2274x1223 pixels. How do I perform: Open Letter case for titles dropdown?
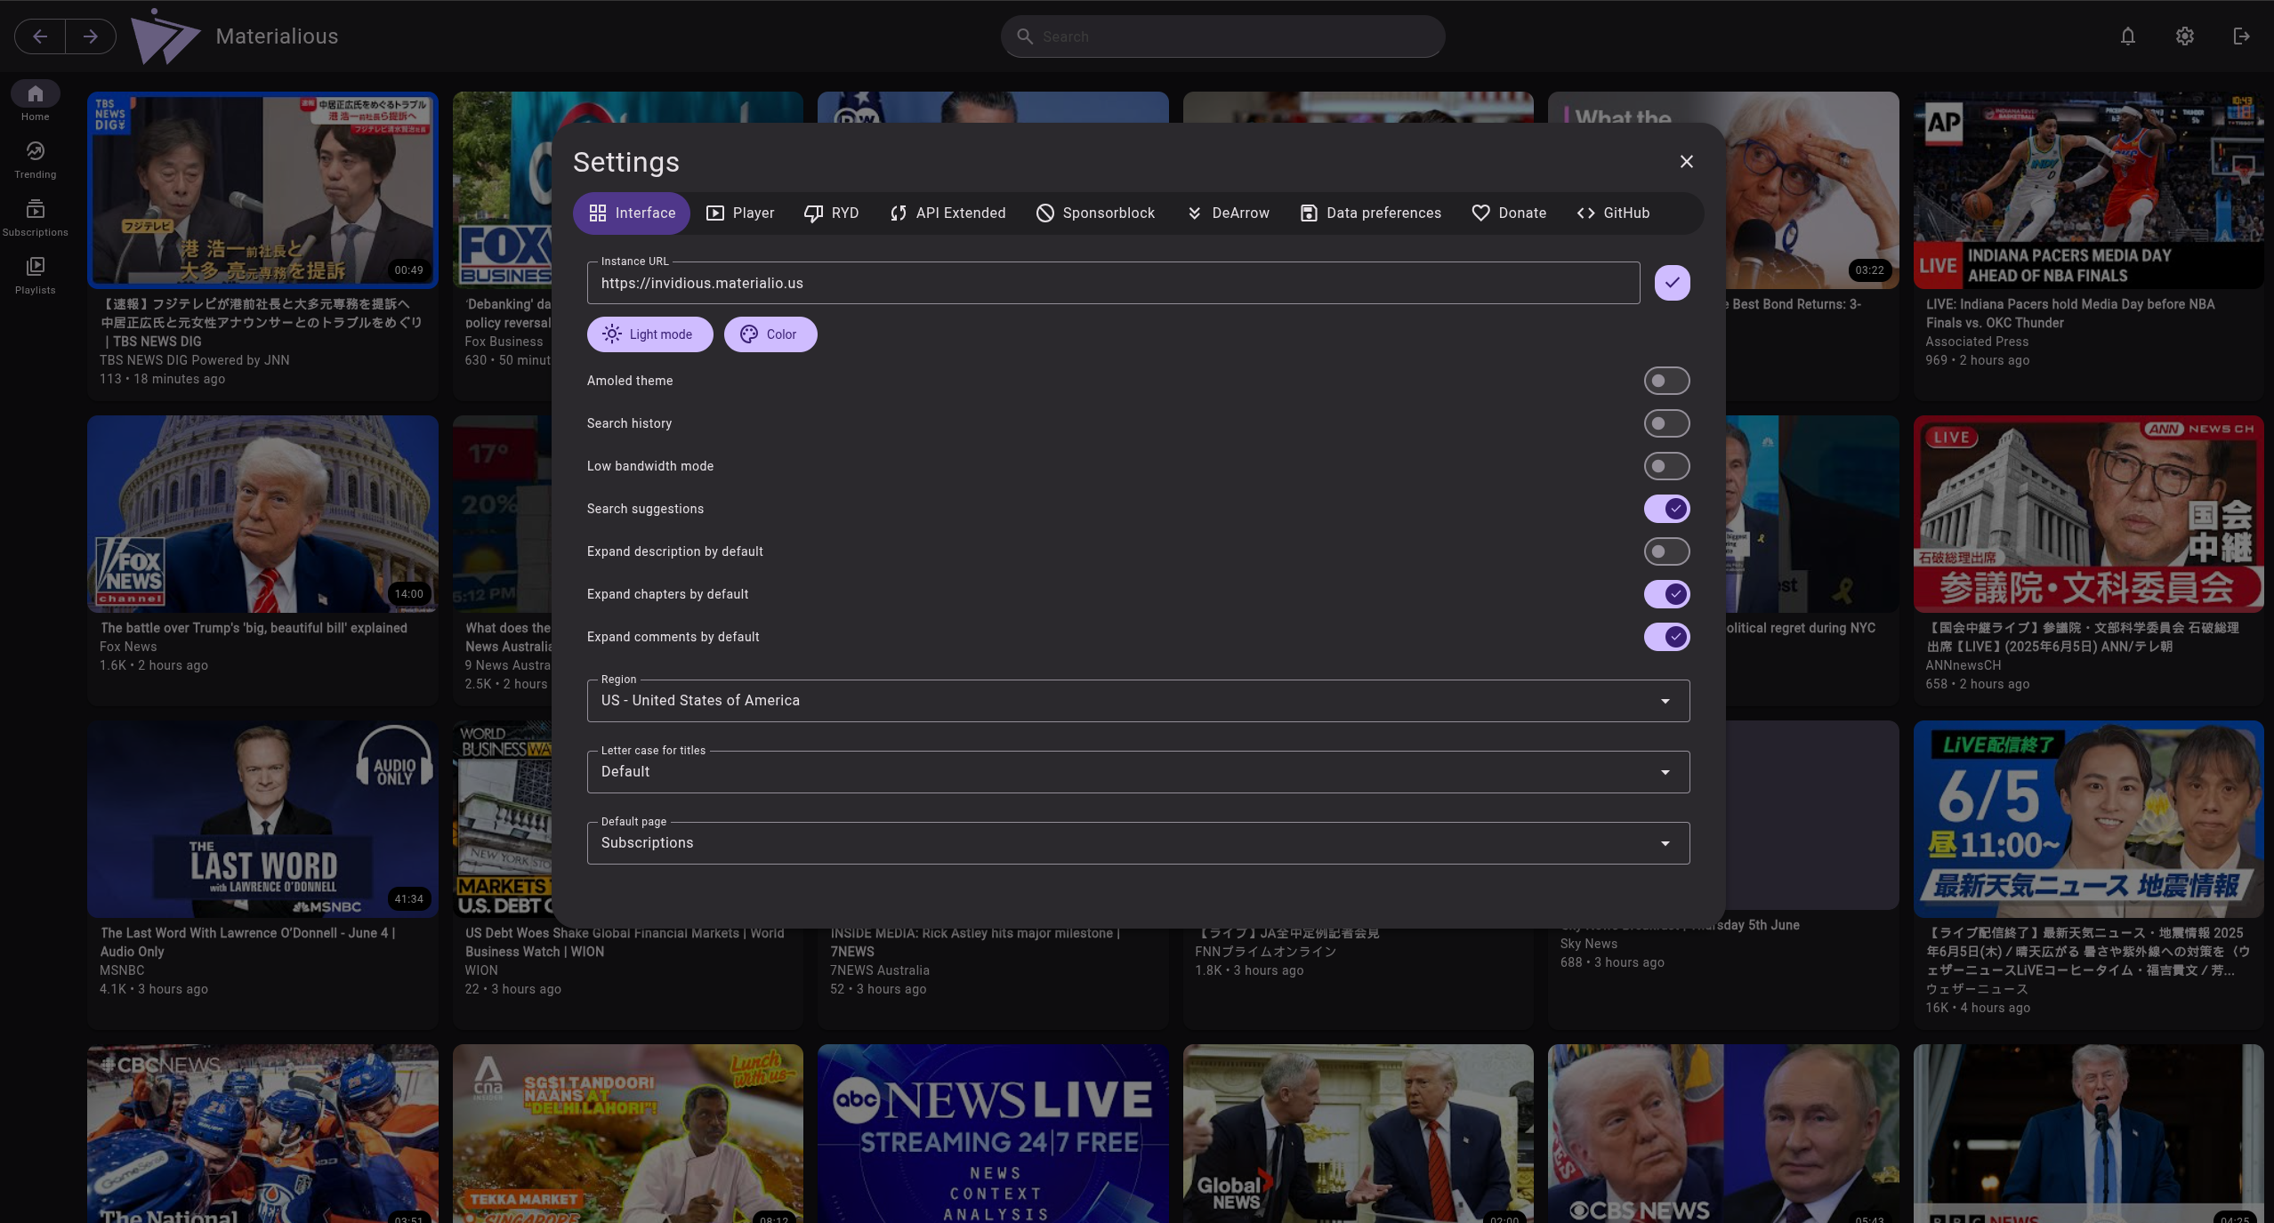(x=1138, y=772)
